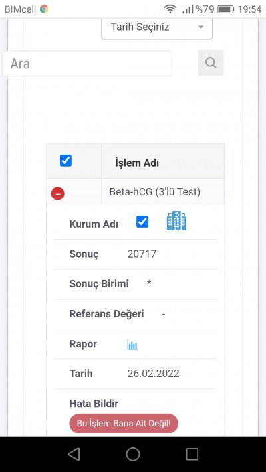Uncheck the Kurum Adı checkbox

coord(142,222)
